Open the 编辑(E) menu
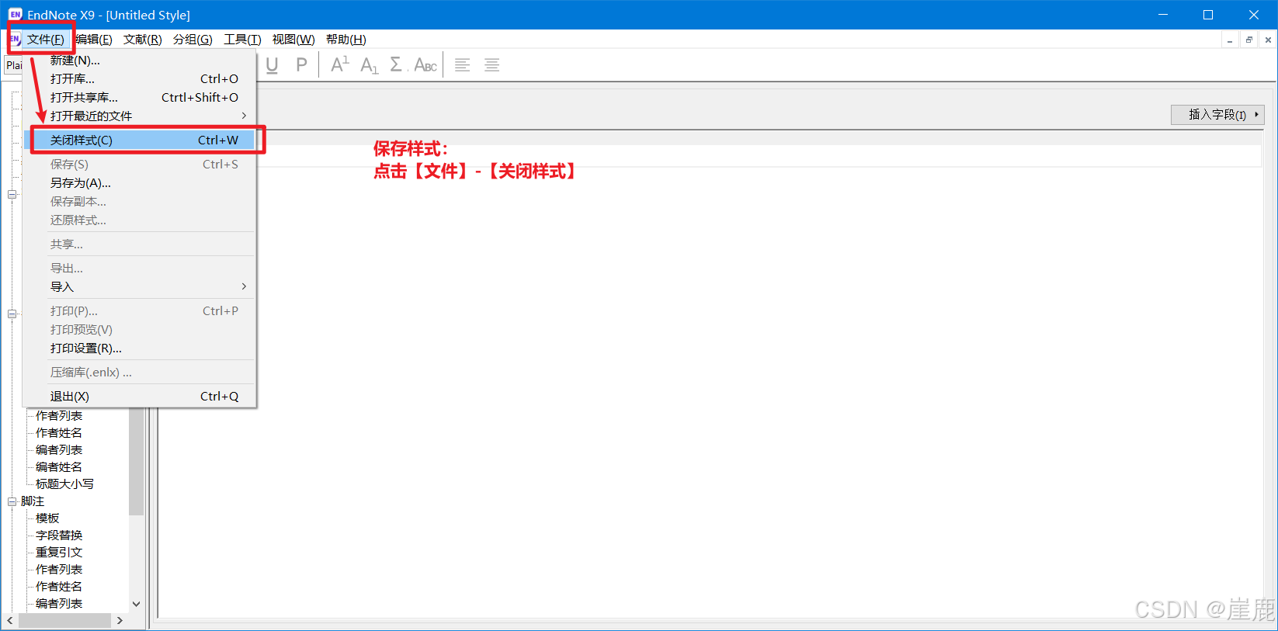Screen dimensions: 1278x631 pyautogui.click(x=94, y=40)
